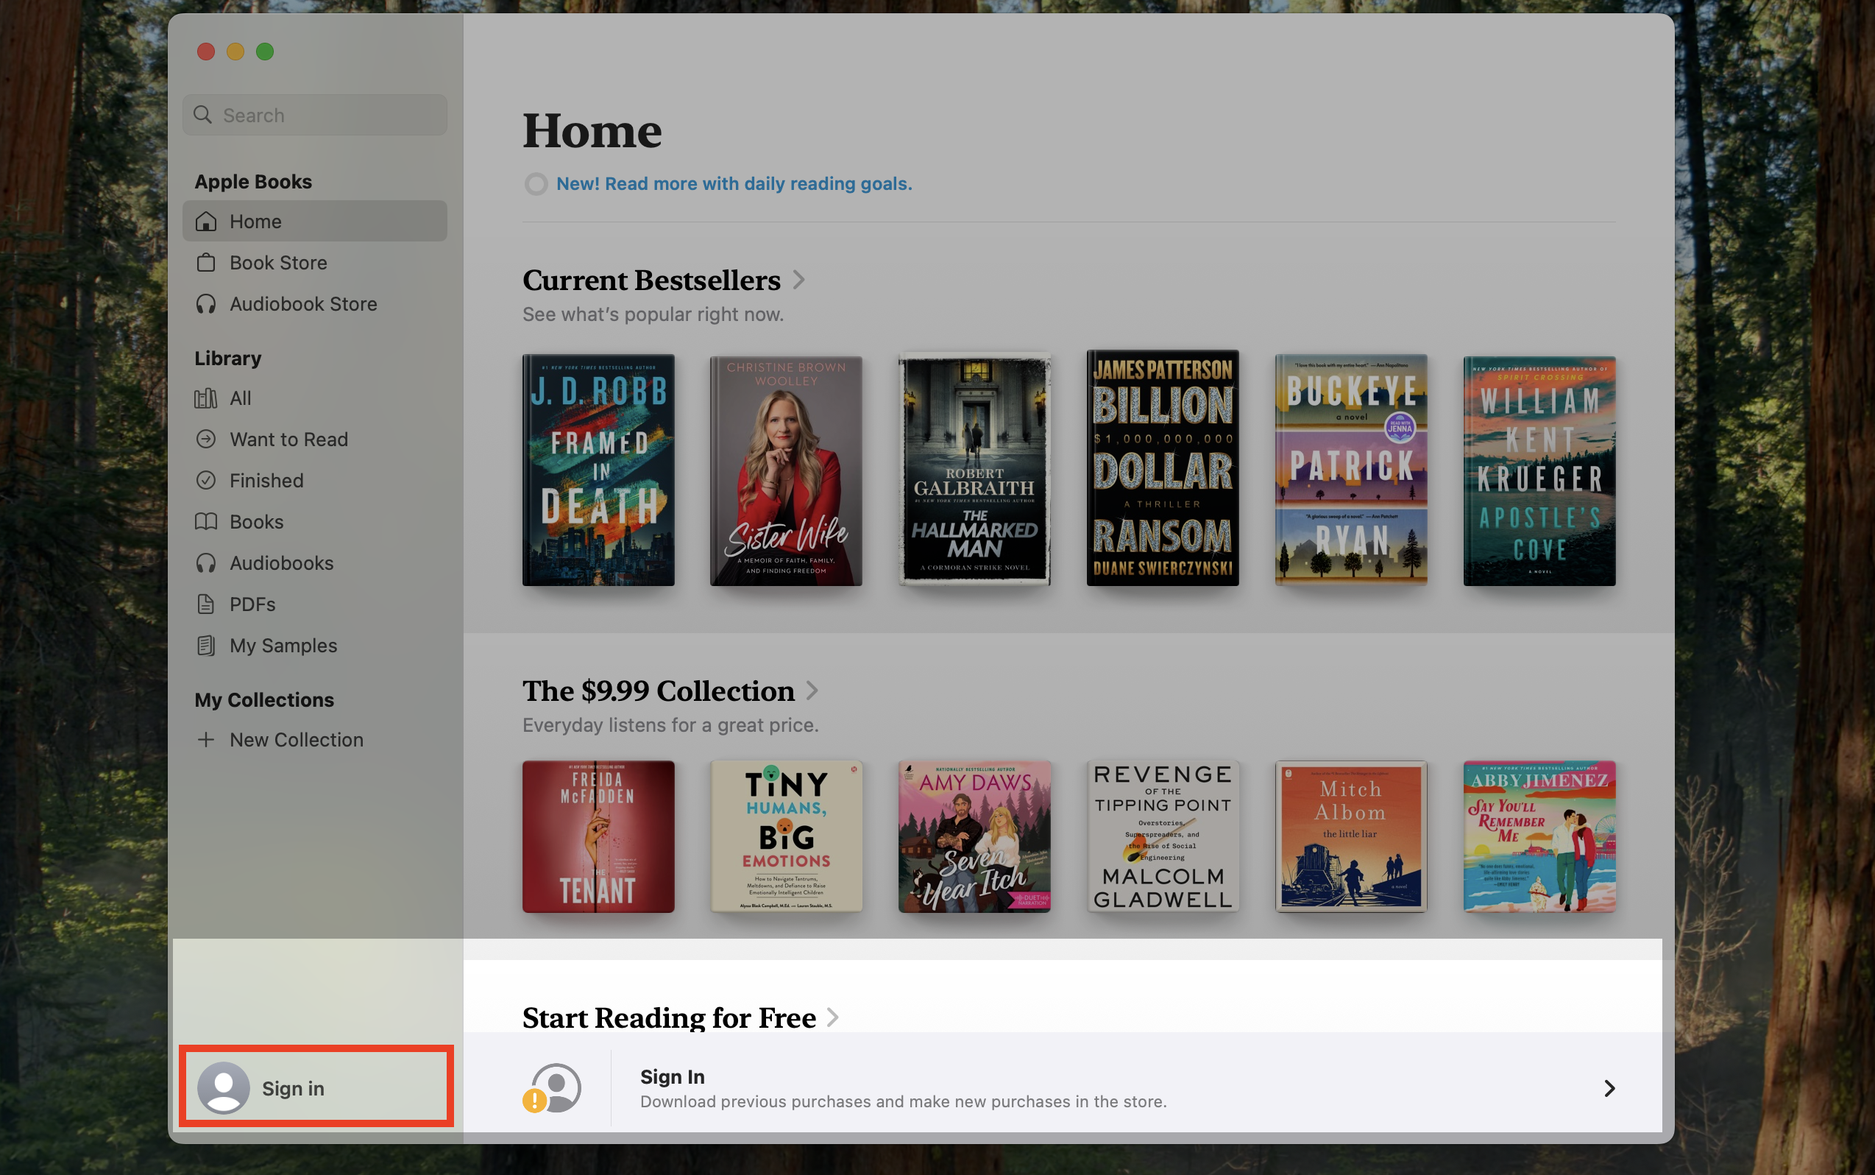The image size is (1875, 1175).
Task: Select Books in Library list
Action: (314, 521)
